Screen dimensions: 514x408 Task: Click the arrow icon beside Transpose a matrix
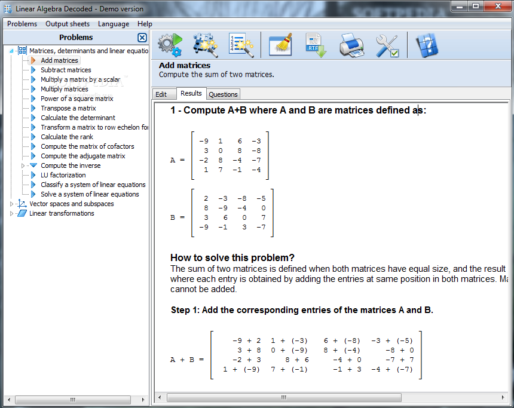tap(33, 108)
